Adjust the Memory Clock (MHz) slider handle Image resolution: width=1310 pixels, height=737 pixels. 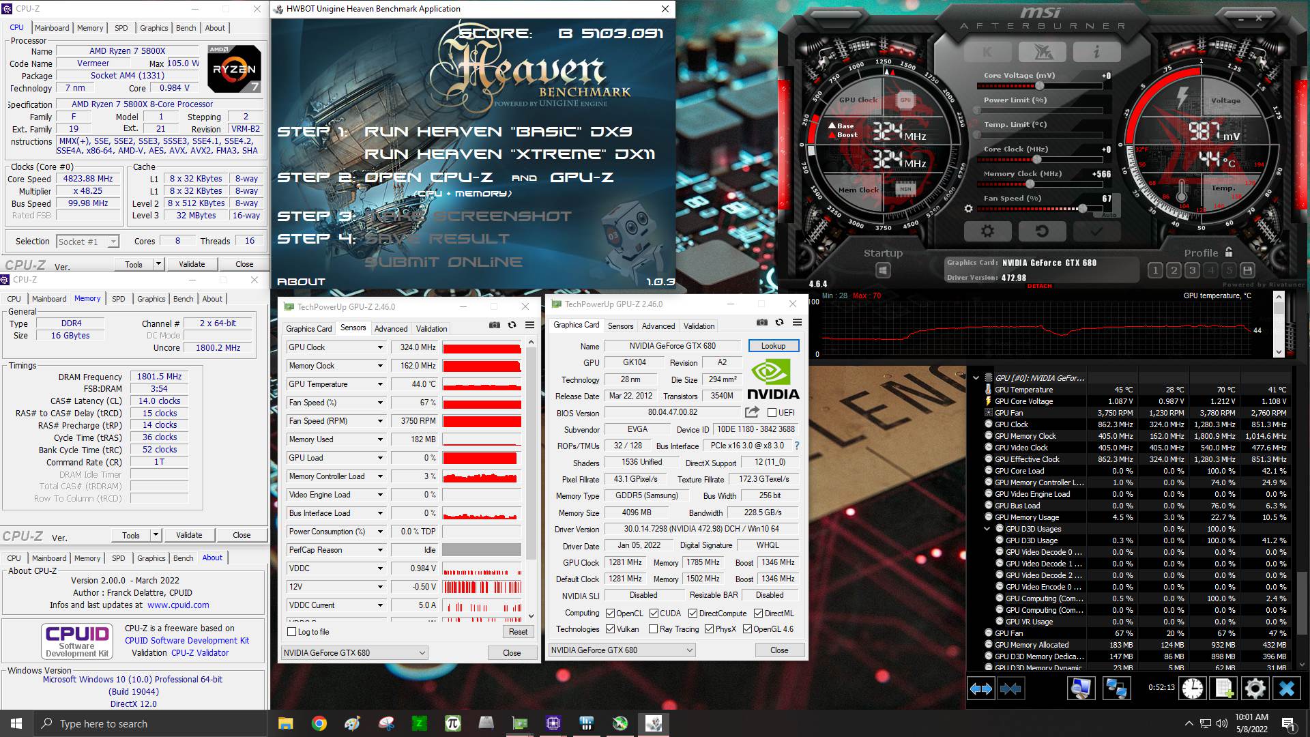1030,184
